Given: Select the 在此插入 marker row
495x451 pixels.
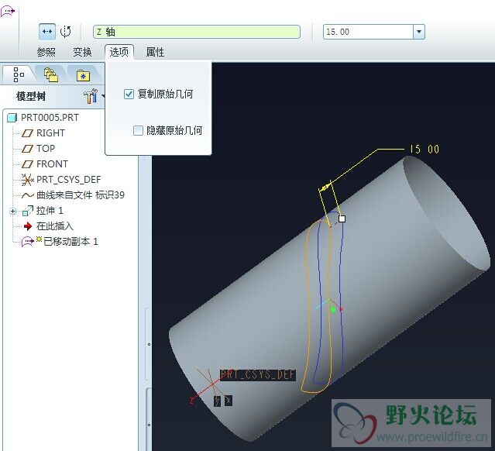Looking at the screenshot, I should coord(55,226).
